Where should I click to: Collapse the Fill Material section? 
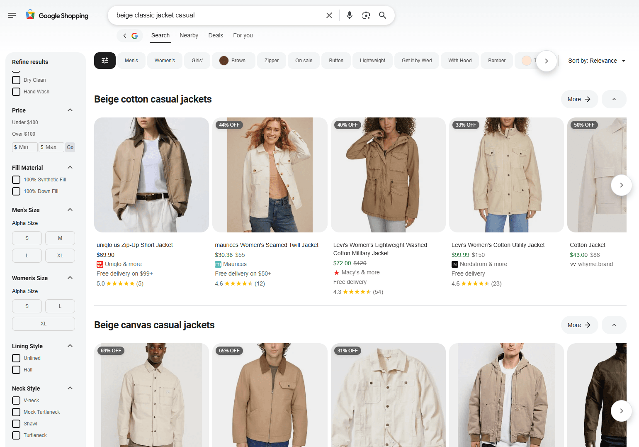(70, 167)
